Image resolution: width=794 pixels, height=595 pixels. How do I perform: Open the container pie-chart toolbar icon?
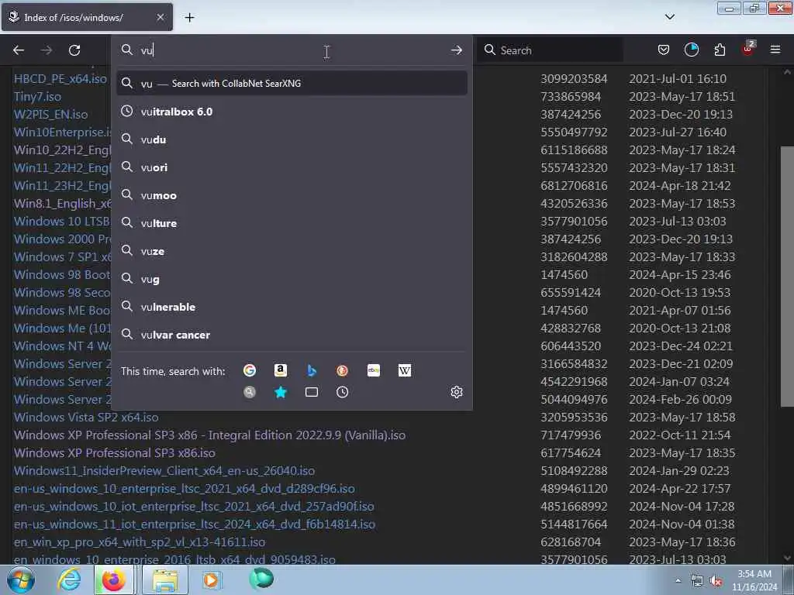pos(691,50)
